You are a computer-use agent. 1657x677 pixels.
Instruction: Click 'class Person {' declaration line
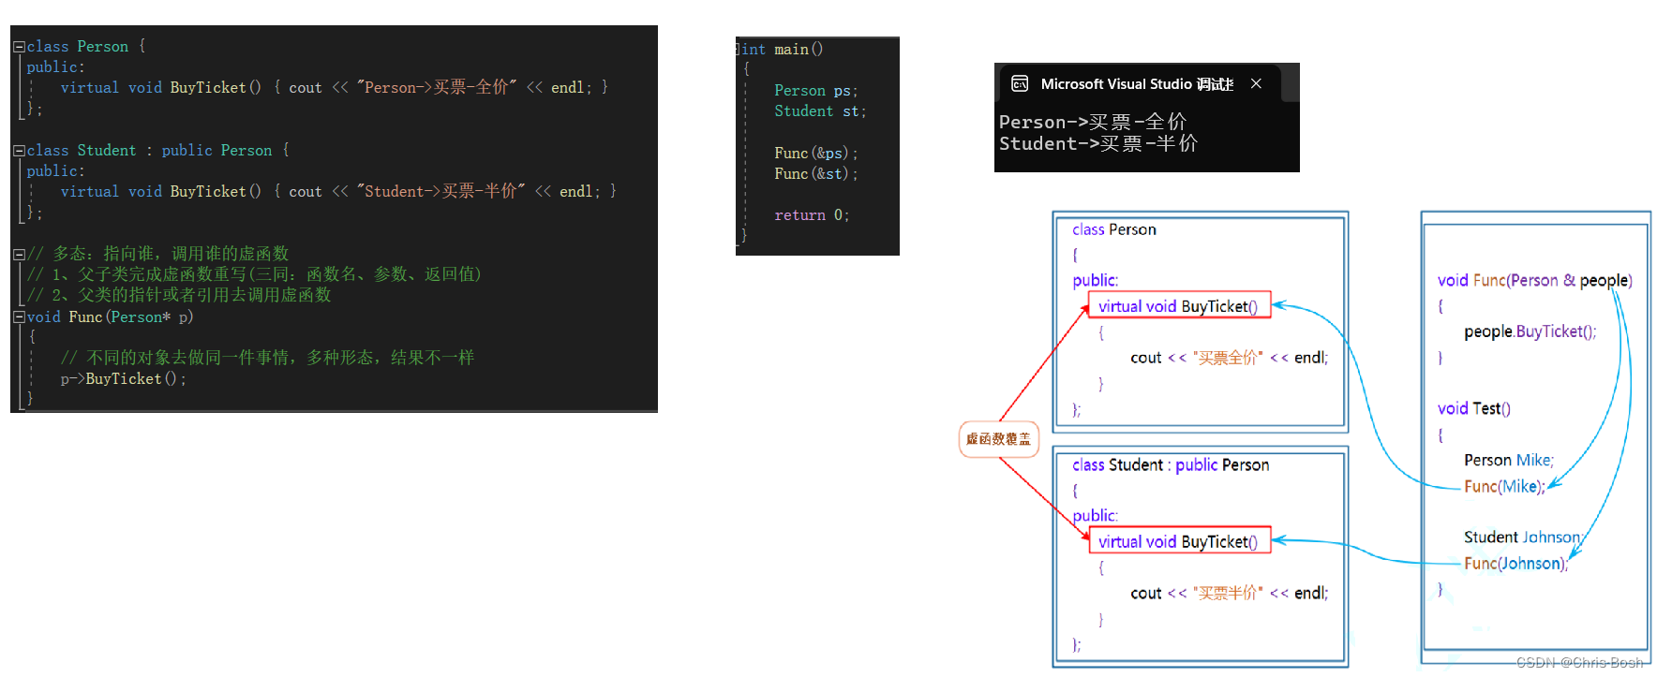(x=86, y=47)
